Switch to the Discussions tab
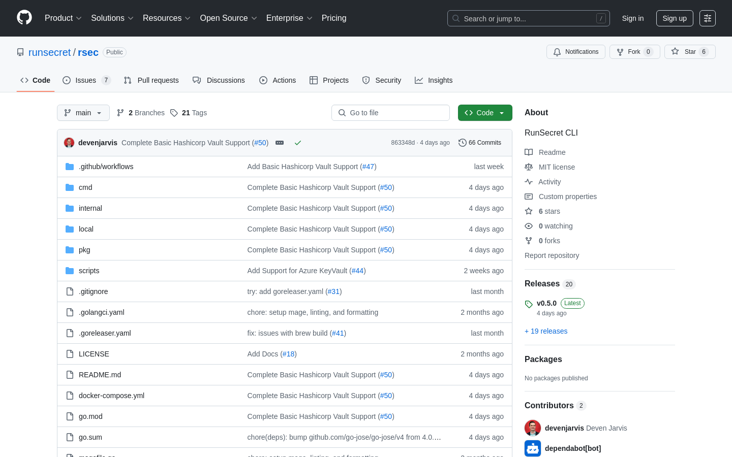The image size is (732, 457). [219, 80]
